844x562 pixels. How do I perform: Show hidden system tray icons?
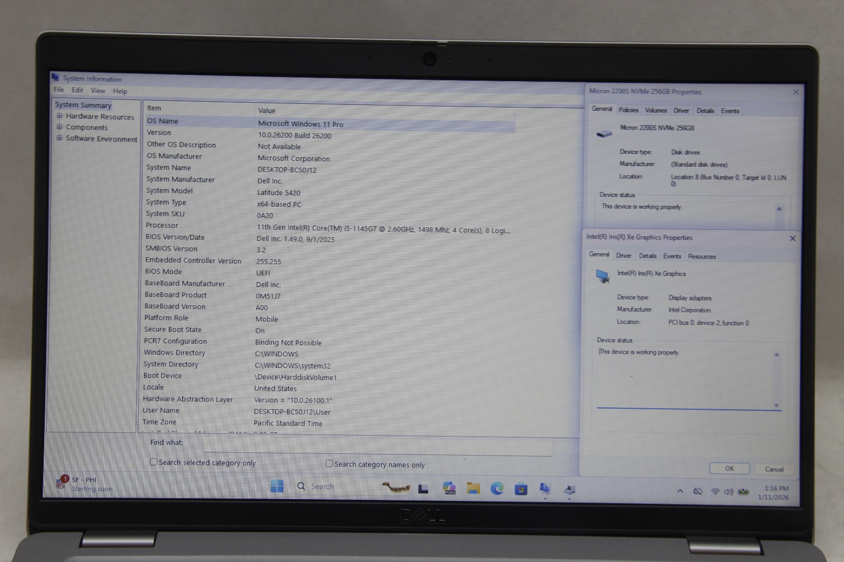pyautogui.click(x=680, y=491)
